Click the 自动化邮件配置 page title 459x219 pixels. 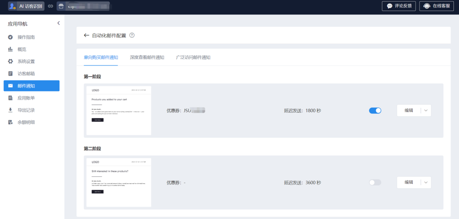coord(109,35)
